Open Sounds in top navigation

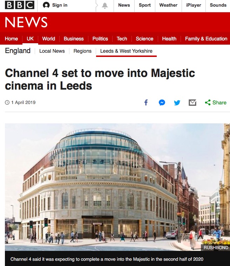pos(218,5)
